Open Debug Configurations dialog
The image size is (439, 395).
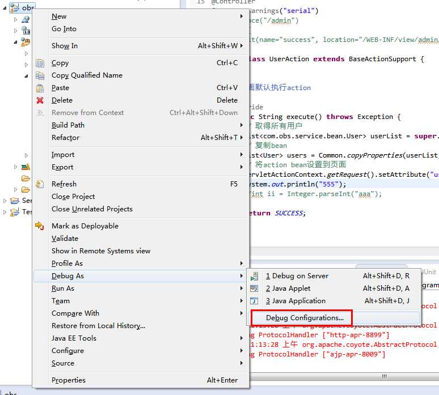coord(334,318)
